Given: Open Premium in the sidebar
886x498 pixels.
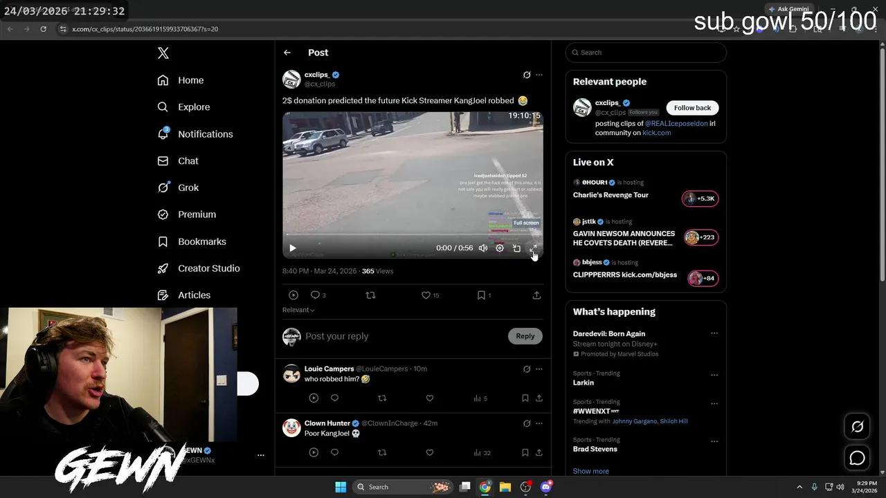Looking at the screenshot, I should click(186, 214).
